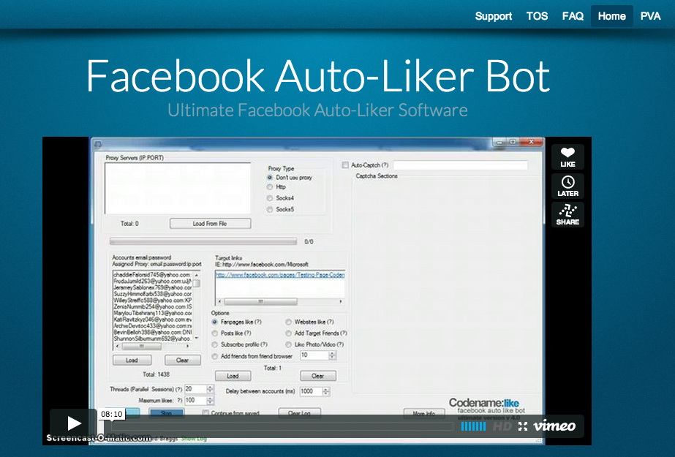Click the Target links horizontal scrollbar
The width and height of the screenshot is (675, 457).
point(280,302)
